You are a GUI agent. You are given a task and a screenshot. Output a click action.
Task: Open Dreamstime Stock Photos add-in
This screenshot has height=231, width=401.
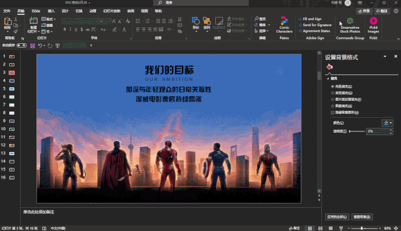(350, 25)
